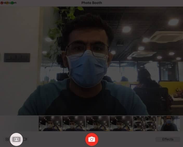Select the single still photo mode

[16, 139]
